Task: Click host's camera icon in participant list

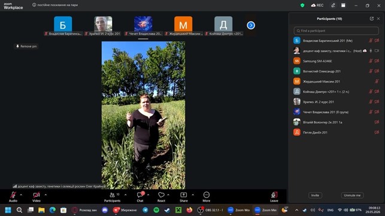Action: tap(377, 51)
